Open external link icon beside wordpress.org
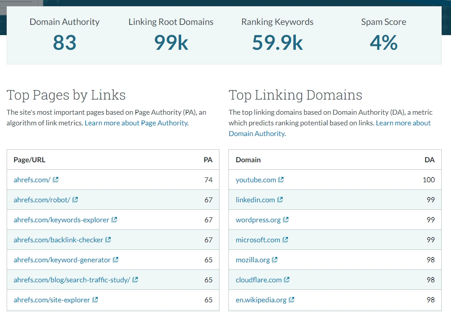The image size is (451, 317). click(286, 220)
